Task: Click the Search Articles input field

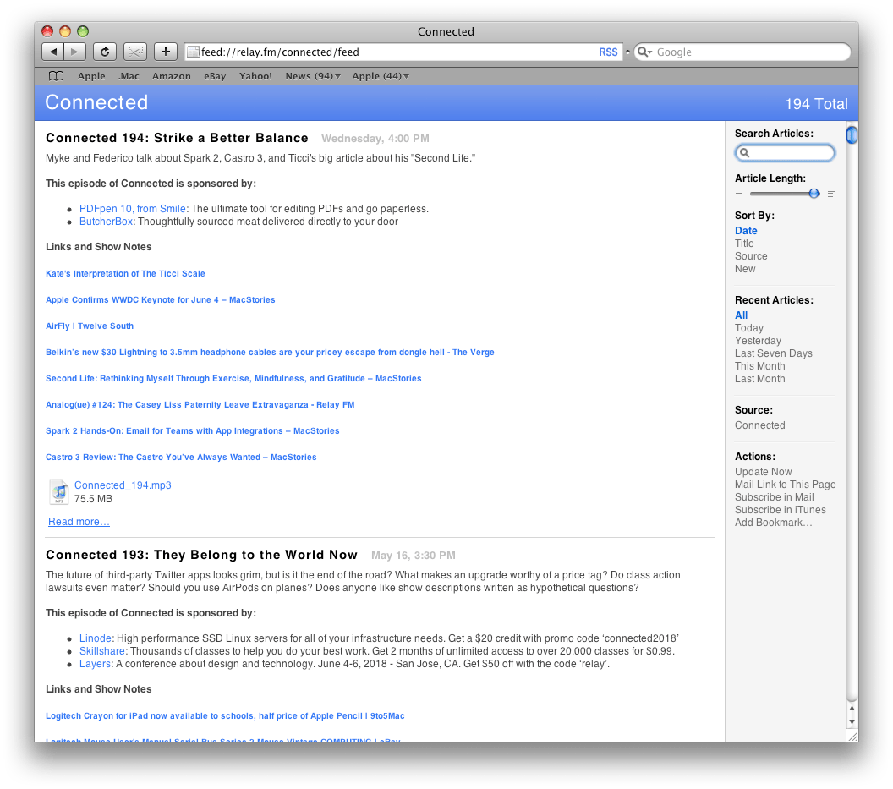Action: click(785, 153)
